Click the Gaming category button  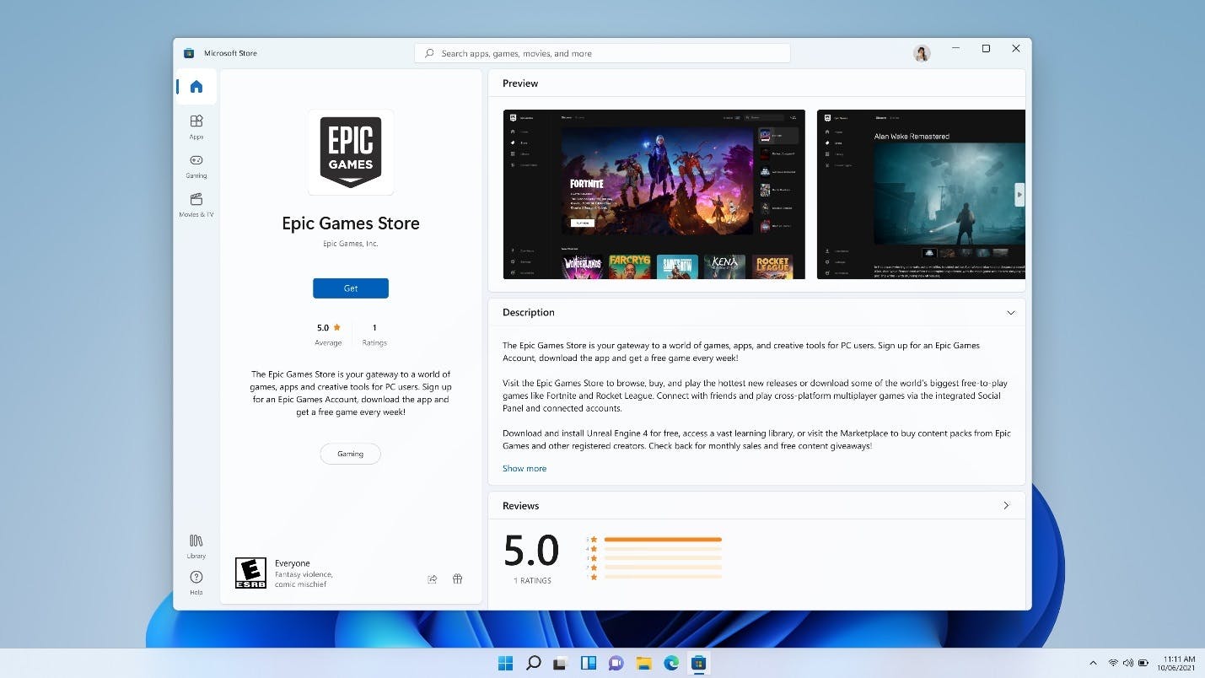350,454
